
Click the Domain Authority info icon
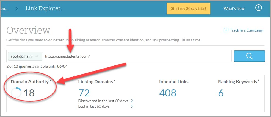pyautogui.click(x=50, y=80)
